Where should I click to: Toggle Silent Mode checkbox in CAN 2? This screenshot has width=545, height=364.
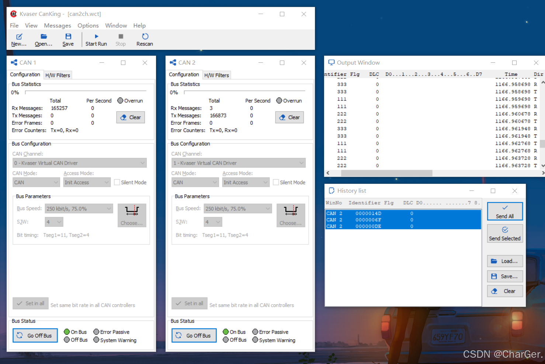click(x=276, y=182)
